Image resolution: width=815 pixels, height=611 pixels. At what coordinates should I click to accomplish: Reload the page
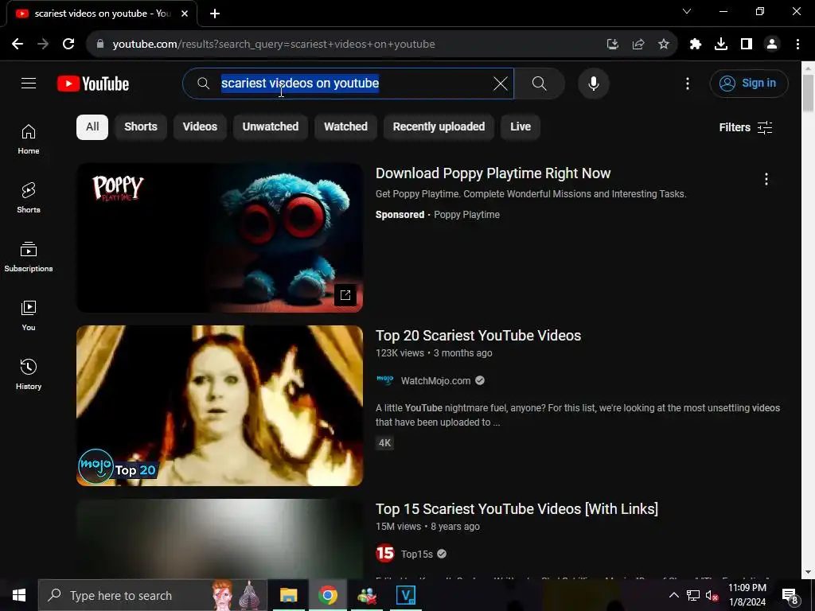pyautogui.click(x=68, y=45)
